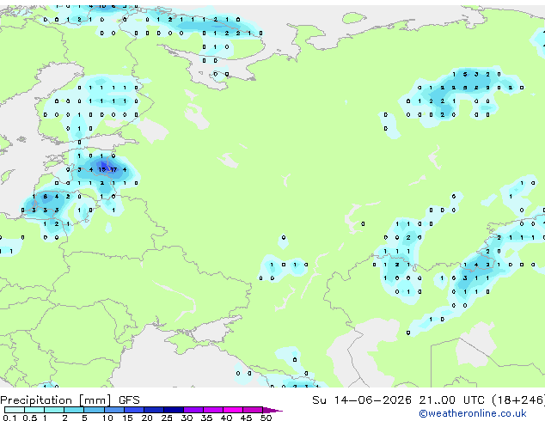Select the legend swatch between 1 and 2
Screen dimensions: 545x421
pyautogui.click(x=54, y=410)
